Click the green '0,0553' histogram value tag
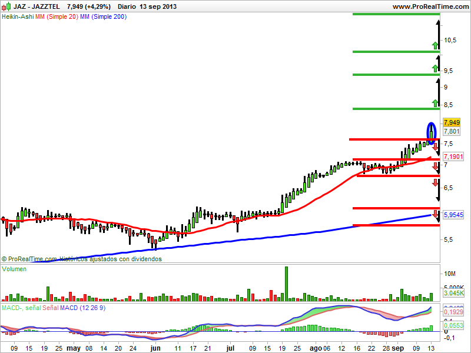This screenshot has width=471, height=353. tap(453, 326)
